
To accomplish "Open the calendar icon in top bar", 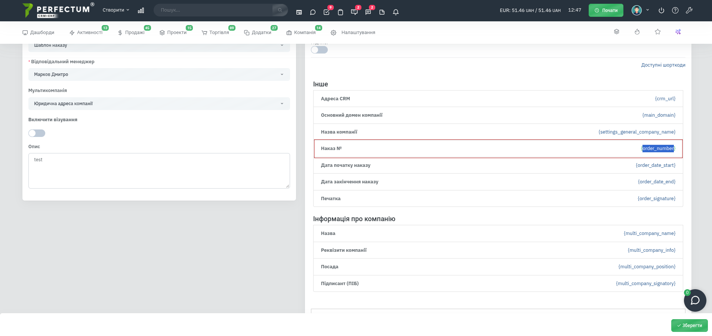I will click(299, 12).
